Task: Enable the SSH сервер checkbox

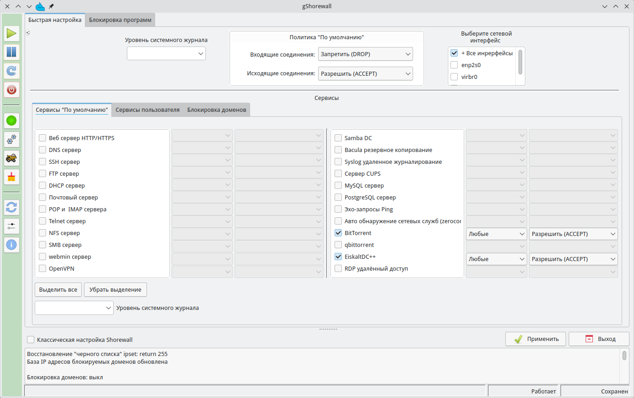Action: pos(42,162)
